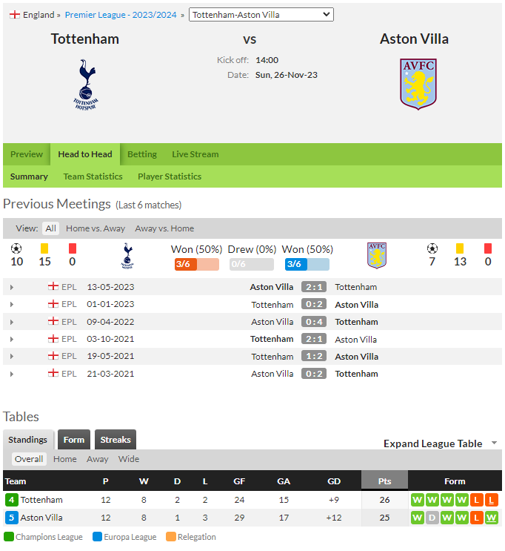Screen dimensions: 505x551
Task: Select the All view filter
Action: click(50, 228)
